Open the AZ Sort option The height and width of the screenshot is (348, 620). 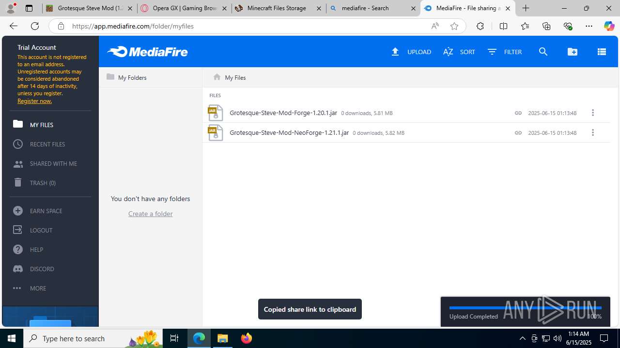[459, 52]
